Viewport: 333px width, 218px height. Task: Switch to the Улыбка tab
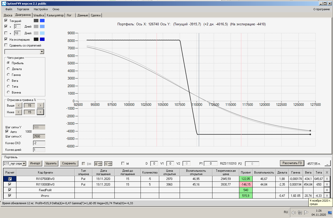coord(39,15)
